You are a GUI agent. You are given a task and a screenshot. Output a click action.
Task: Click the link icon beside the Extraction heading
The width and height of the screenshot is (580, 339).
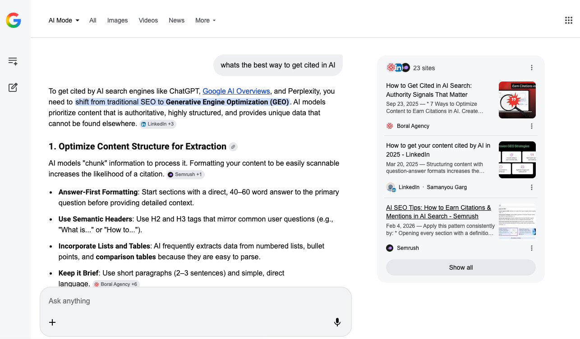coord(234,147)
